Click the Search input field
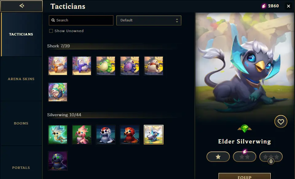This screenshot has width=295, height=179. [x=81, y=20]
